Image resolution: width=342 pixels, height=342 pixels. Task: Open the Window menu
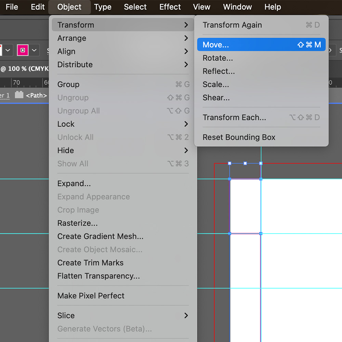[x=237, y=7]
